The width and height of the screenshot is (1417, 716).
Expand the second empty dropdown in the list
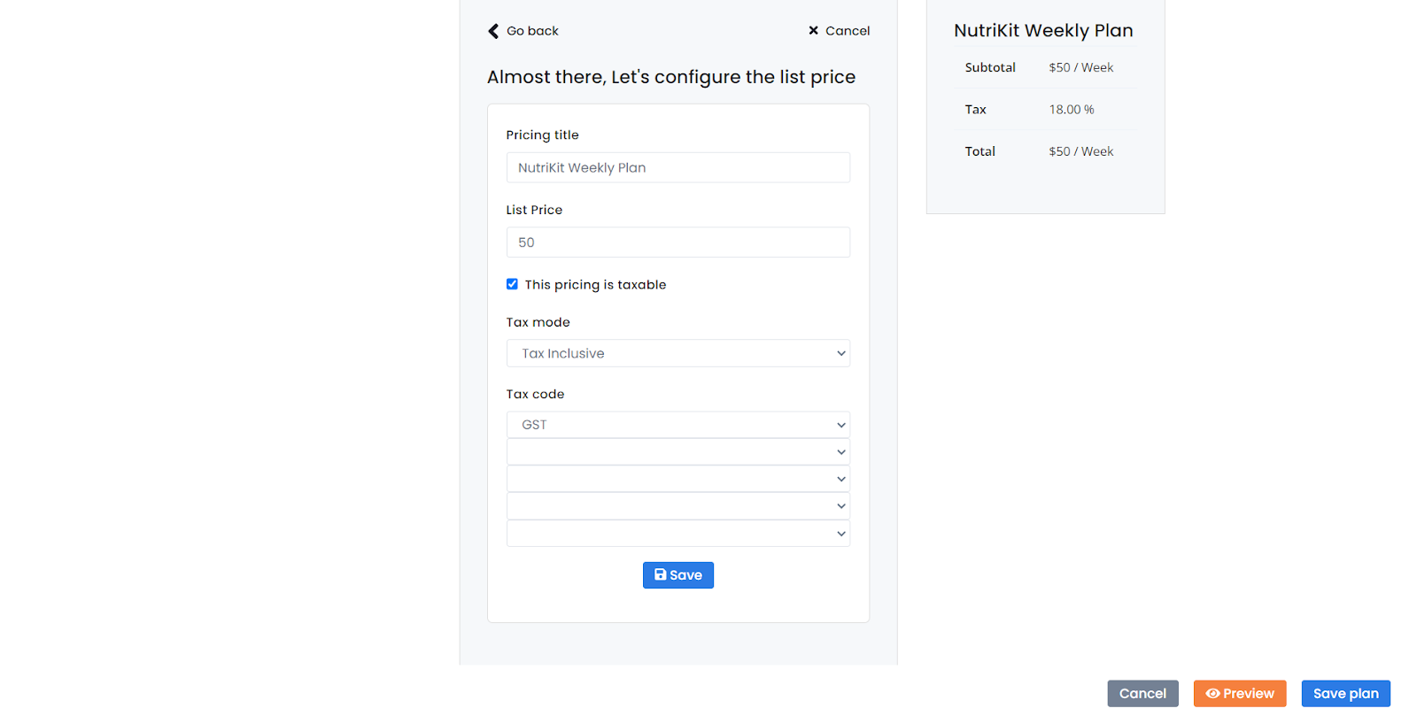pyautogui.click(x=678, y=478)
